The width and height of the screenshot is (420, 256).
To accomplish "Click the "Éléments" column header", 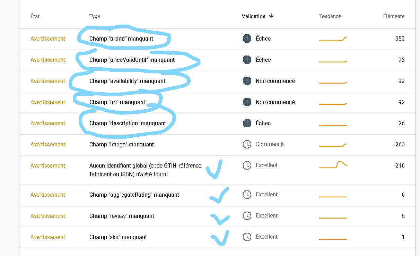I will [x=394, y=16].
